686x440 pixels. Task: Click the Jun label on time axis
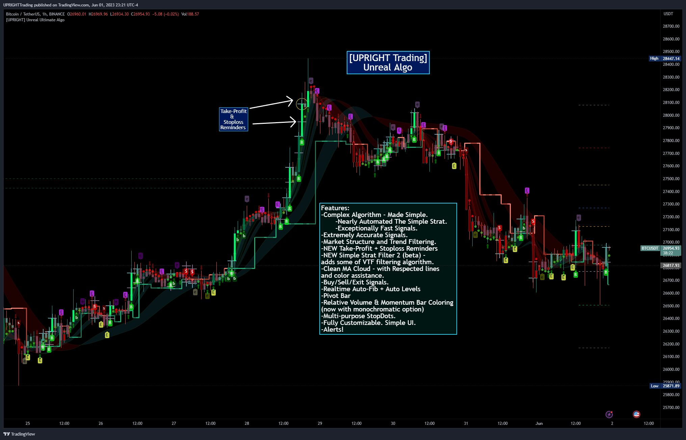click(539, 423)
